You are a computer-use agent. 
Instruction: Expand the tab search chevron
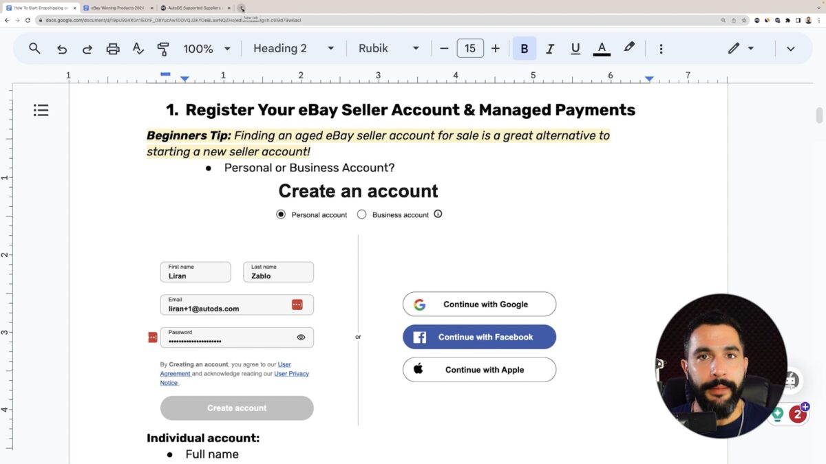click(818, 8)
